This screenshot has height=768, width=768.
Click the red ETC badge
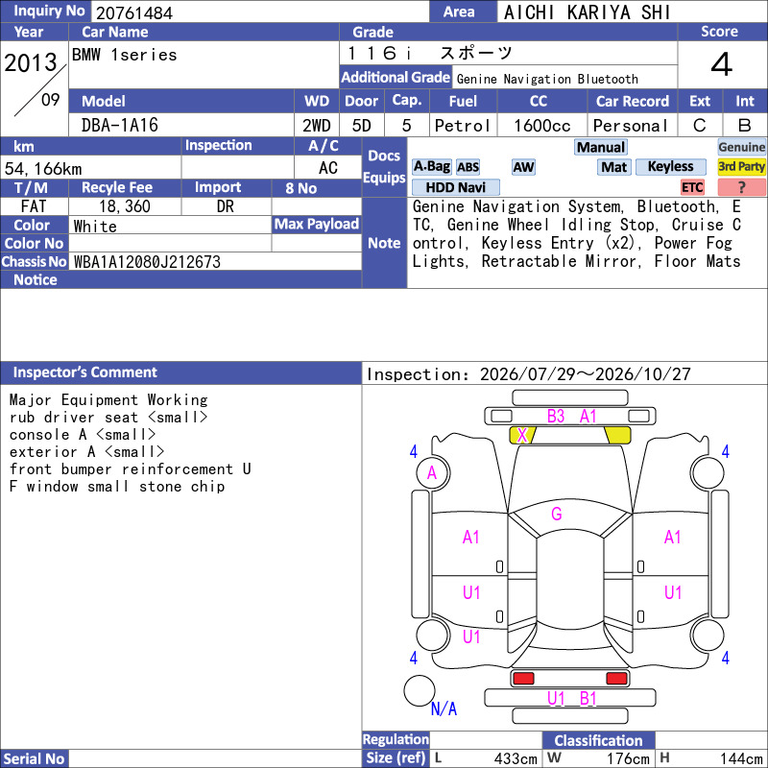pyautogui.click(x=692, y=187)
